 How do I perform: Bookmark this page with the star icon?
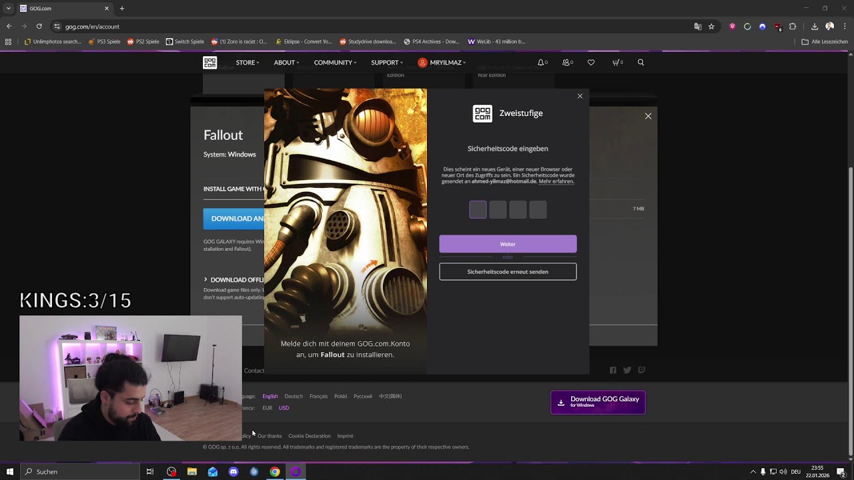click(x=711, y=27)
